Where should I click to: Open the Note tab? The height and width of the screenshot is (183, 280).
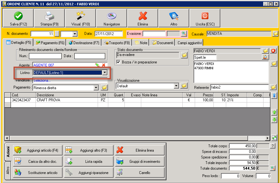(141, 43)
